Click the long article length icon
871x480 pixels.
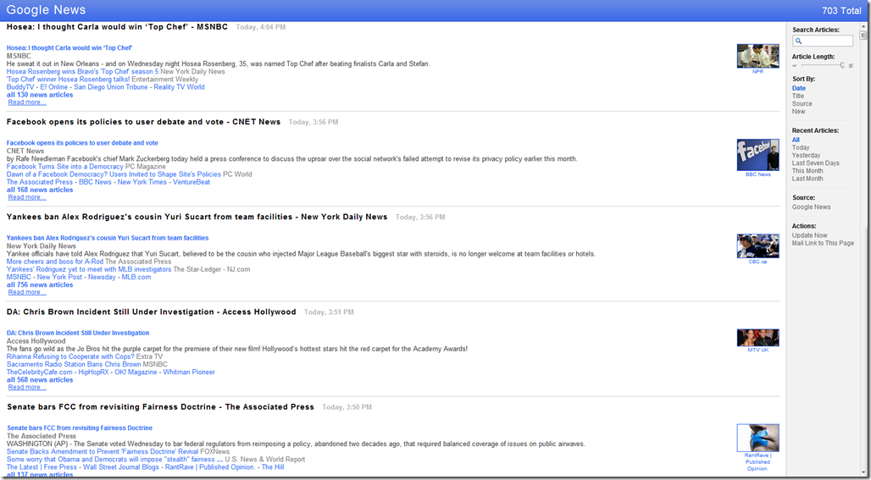click(851, 65)
